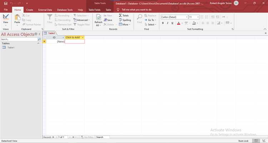Click the new (blank) record navigation button

pyautogui.click(x=77, y=137)
